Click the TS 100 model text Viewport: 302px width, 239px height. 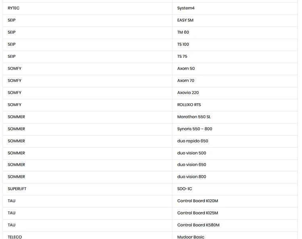[x=183, y=44]
